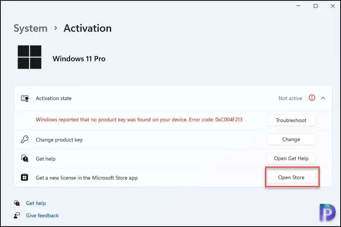Image resolution: width=341 pixels, height=227 pixels.
Task: Open the Give feedback link
Action: click(42, 215)
